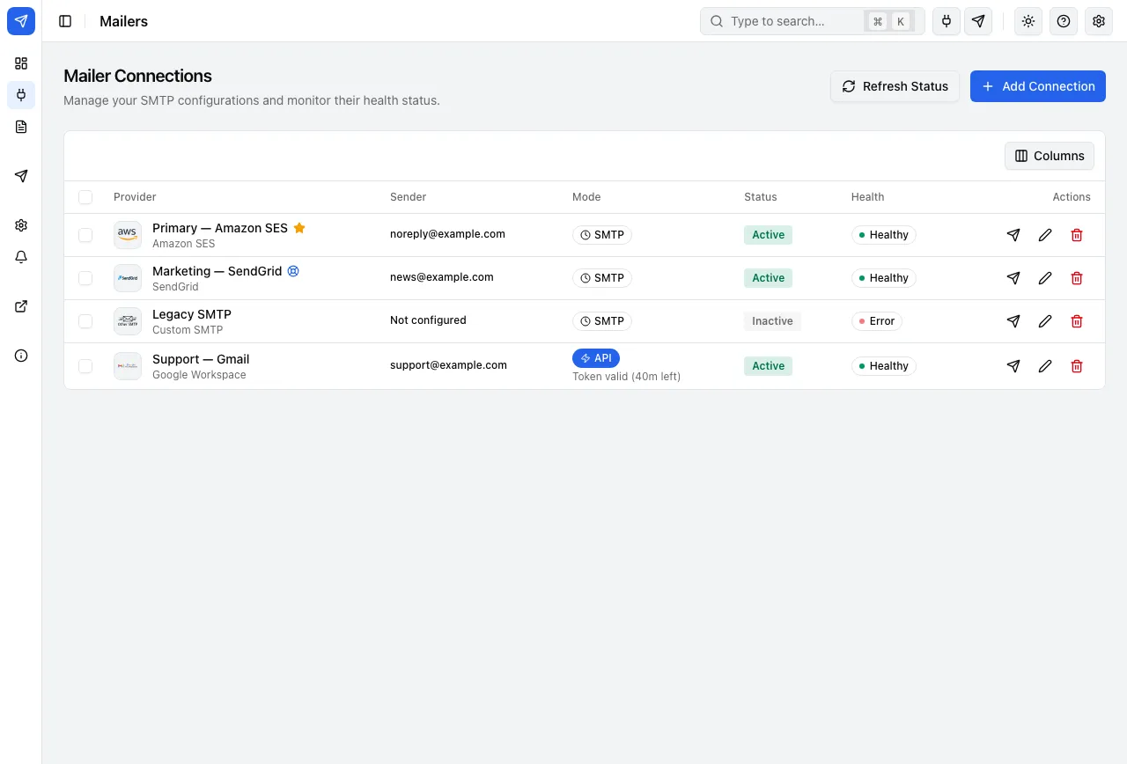Open the notifications bell in sidebar

[x=21, y=257]
